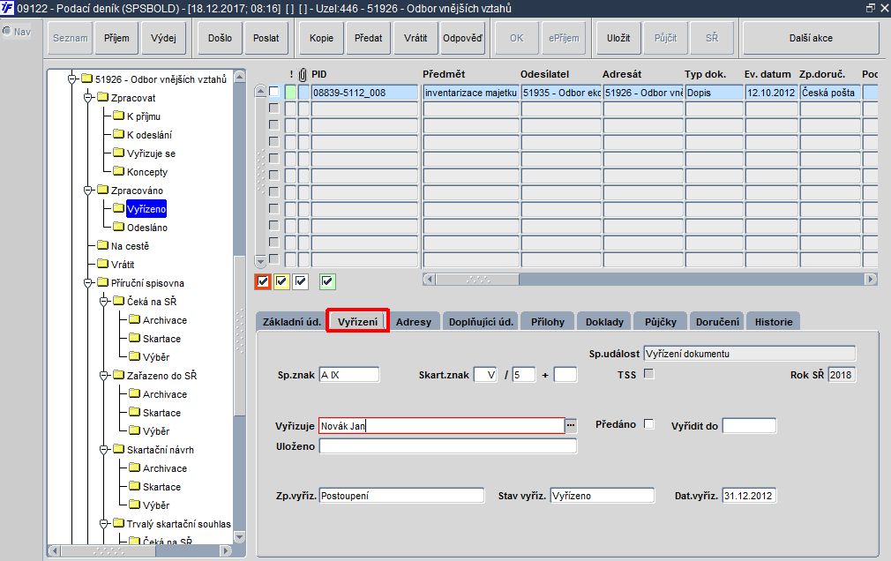Show the Historie tab
Viewport: 891px width, 561px height.
(774, 322)
